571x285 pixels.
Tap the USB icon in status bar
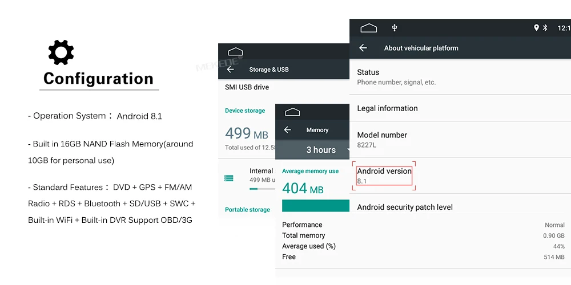(395, 27)
